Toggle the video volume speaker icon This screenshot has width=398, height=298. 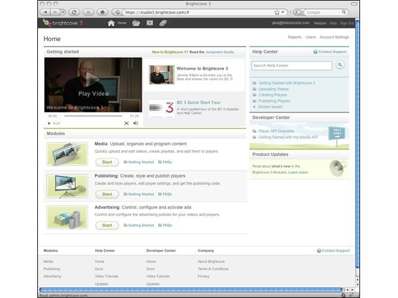(x=136, y=123)
